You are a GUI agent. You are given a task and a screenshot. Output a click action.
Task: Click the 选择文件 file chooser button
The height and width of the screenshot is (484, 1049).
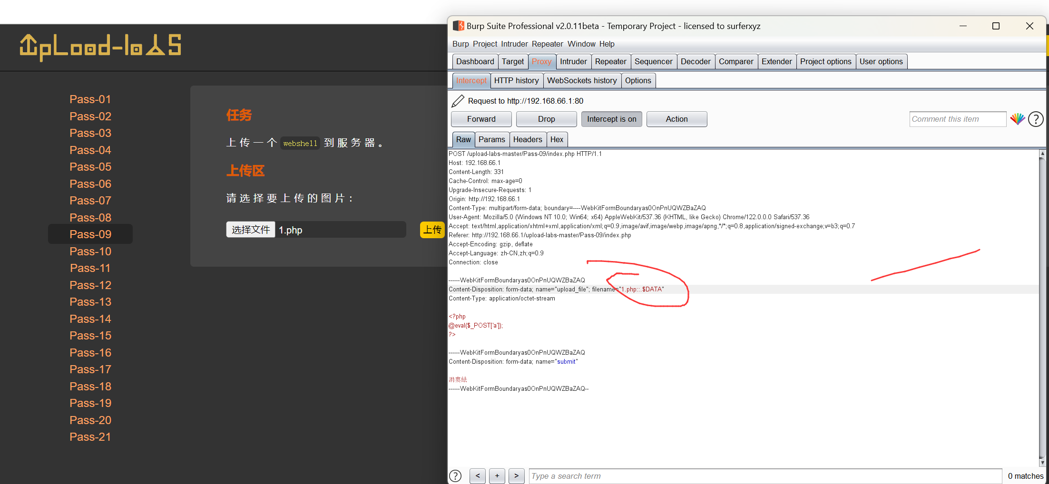(250, 230)
